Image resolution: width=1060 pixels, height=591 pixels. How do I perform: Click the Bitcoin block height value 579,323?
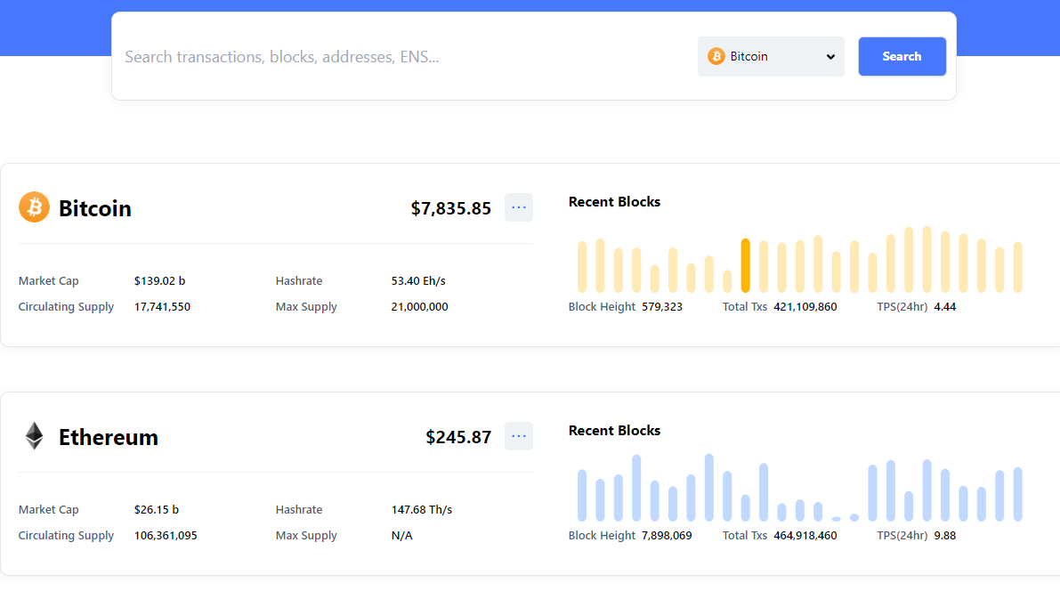(662, 307)
